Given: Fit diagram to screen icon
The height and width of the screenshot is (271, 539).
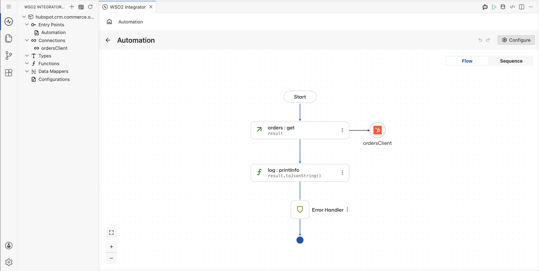Looking at the screenshot, I should point(111,232).
